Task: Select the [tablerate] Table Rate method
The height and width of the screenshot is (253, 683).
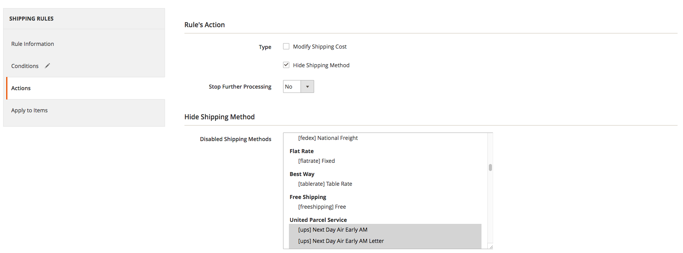Action: [x=325, y=184]
